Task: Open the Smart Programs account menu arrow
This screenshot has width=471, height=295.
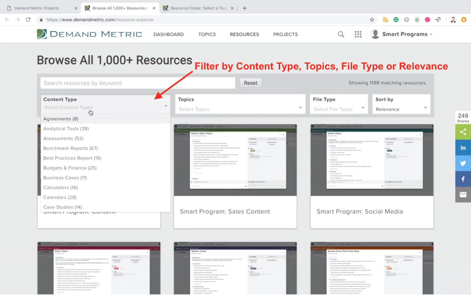Action: click(431, 34)
